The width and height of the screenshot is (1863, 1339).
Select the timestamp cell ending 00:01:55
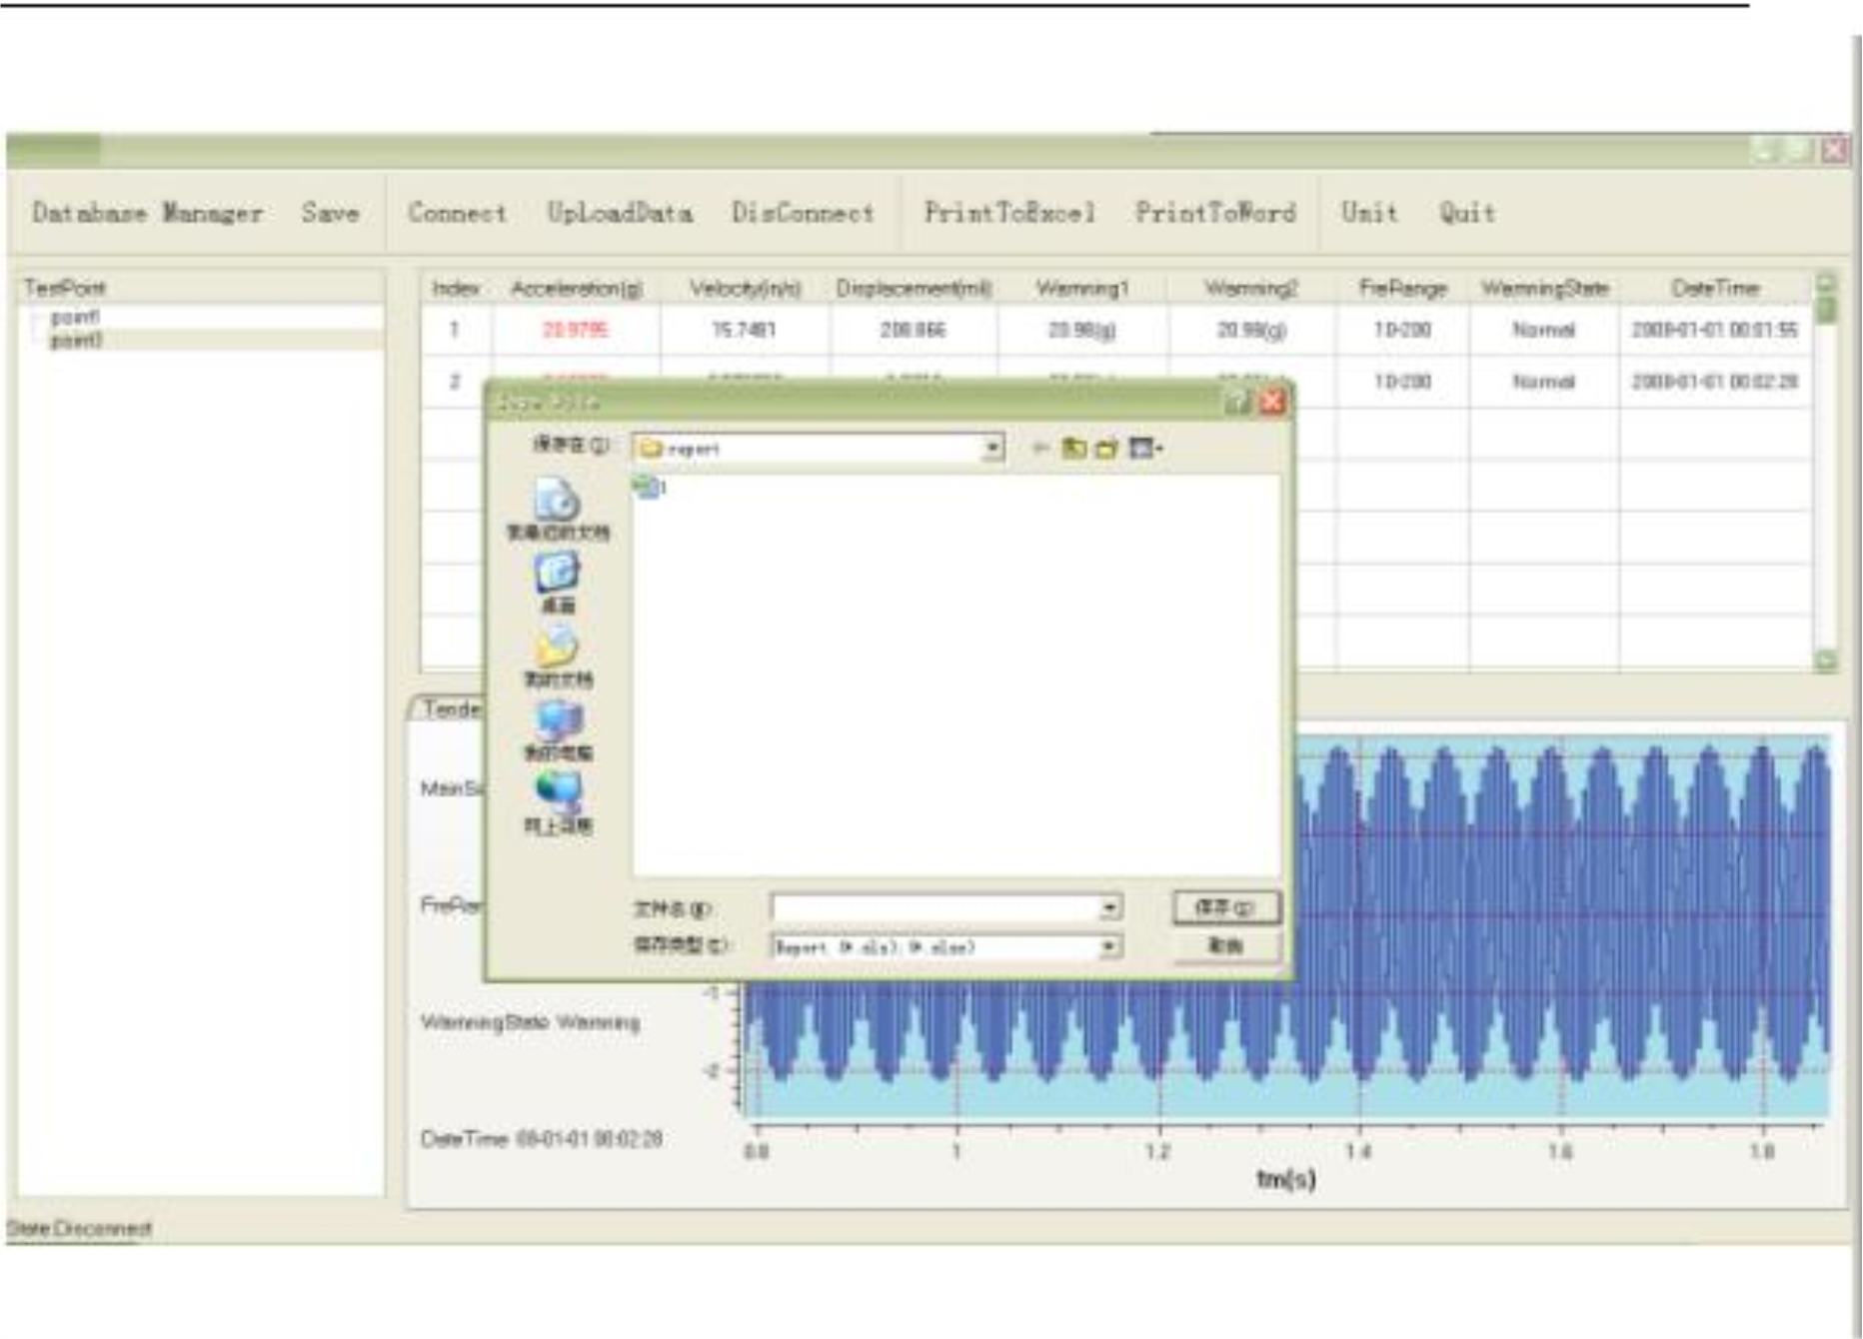(1715, 330)
